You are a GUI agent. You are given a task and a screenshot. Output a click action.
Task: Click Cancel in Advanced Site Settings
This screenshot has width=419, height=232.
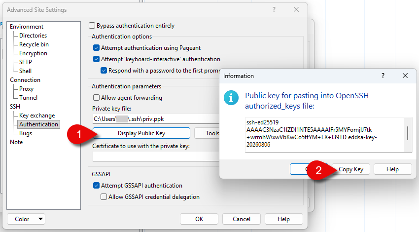tap(242, 219)
